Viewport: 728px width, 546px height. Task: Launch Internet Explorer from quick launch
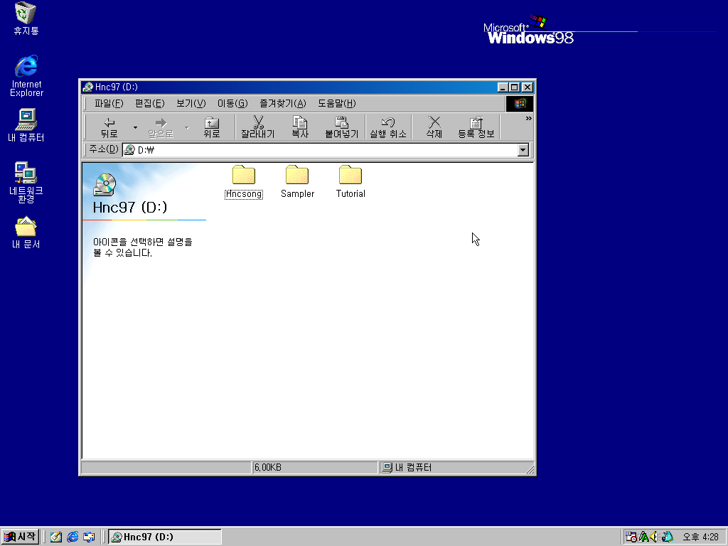coord(73,537)
